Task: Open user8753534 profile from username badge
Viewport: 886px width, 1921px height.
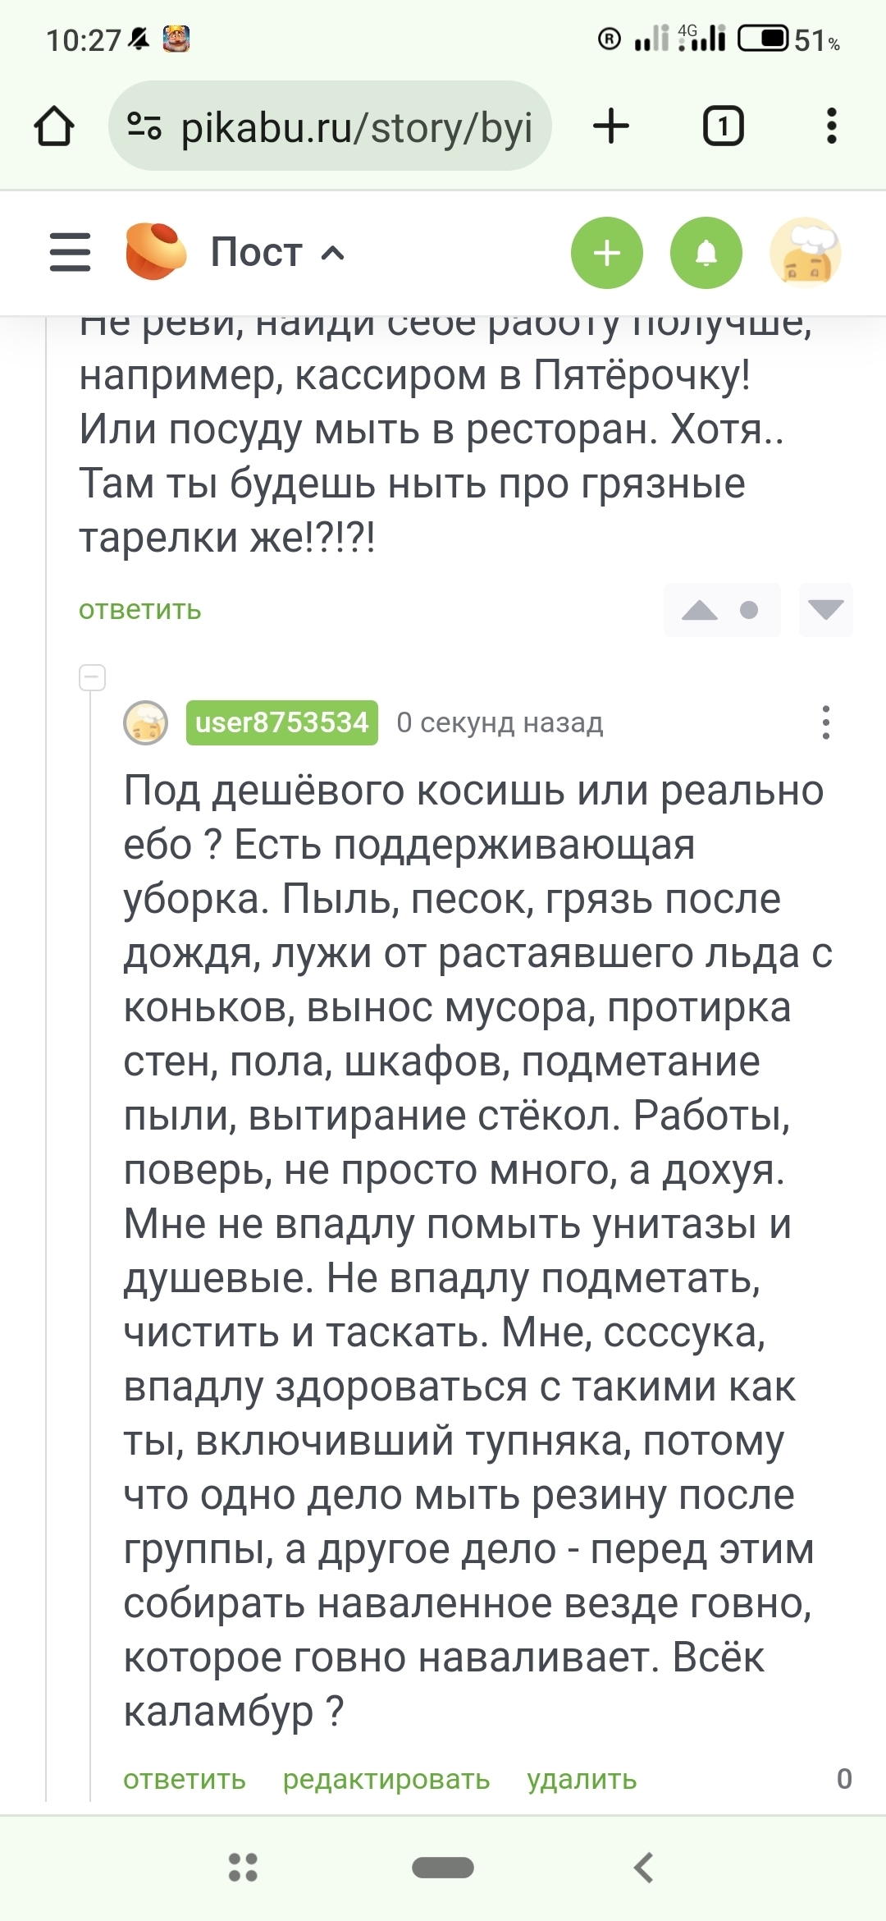Action: point(281,722)
